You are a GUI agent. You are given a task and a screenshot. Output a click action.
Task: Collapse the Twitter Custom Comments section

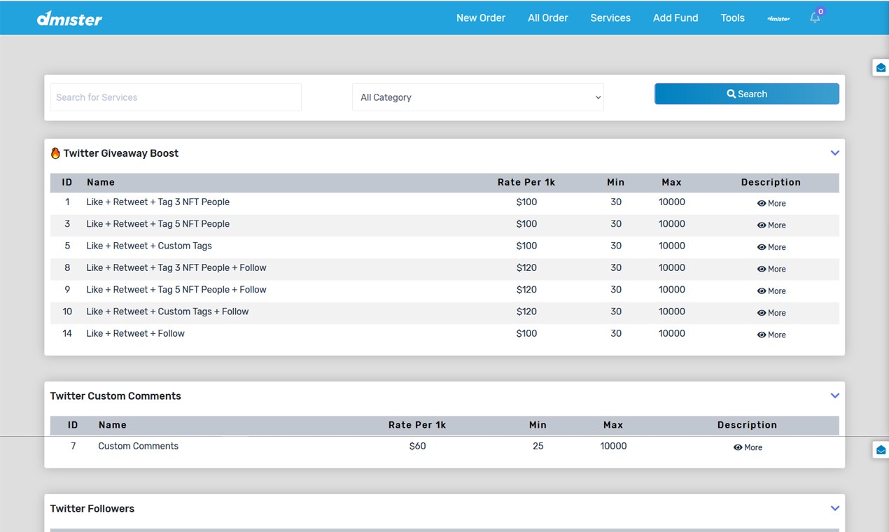click(834, 395)
